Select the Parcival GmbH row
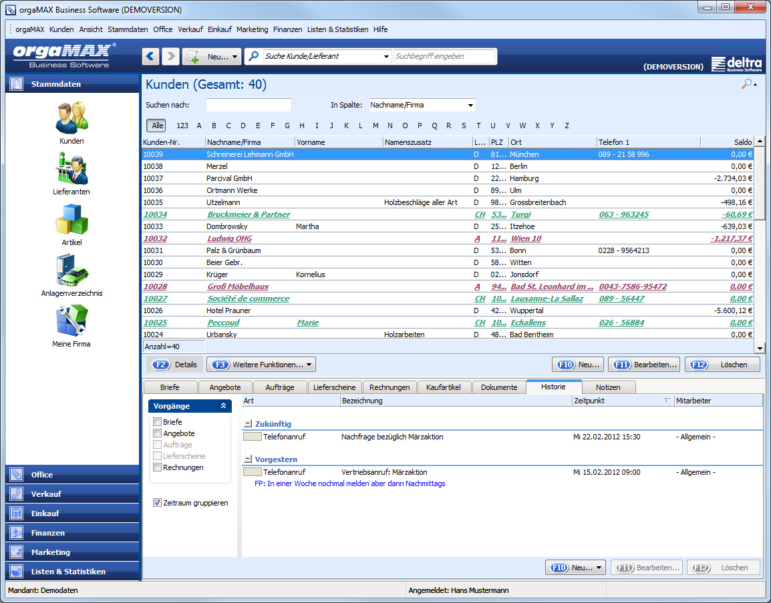 [x=448, y=178]
